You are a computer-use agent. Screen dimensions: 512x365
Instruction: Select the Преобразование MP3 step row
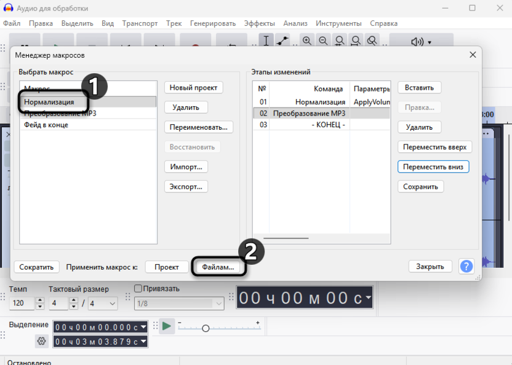pos(309,113)
